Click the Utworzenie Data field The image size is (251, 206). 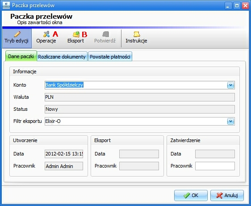[64, 154]
